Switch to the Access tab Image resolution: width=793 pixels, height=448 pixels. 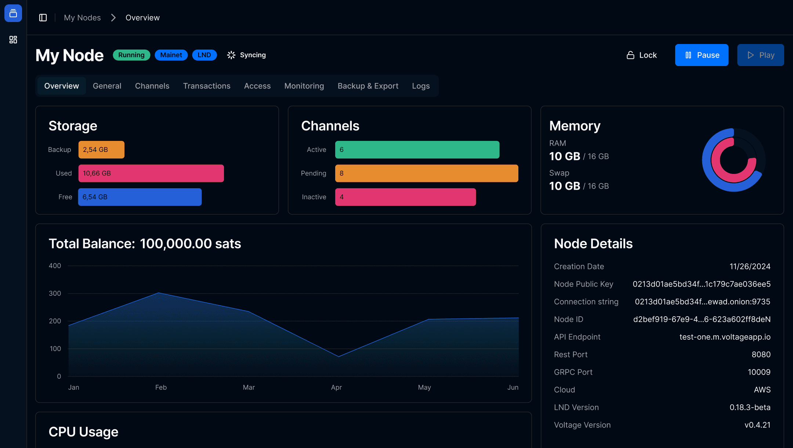257,86
